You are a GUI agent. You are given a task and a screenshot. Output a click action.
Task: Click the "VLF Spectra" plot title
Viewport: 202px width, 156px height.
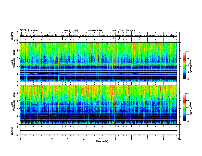click(29, 31)
